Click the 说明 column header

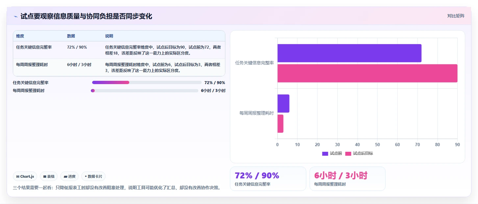[x=109, y=36]
